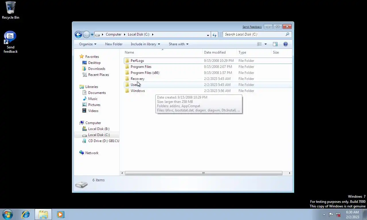
Task: Open Local Disk (B:) in navigation pane
Action: point(99,129)
